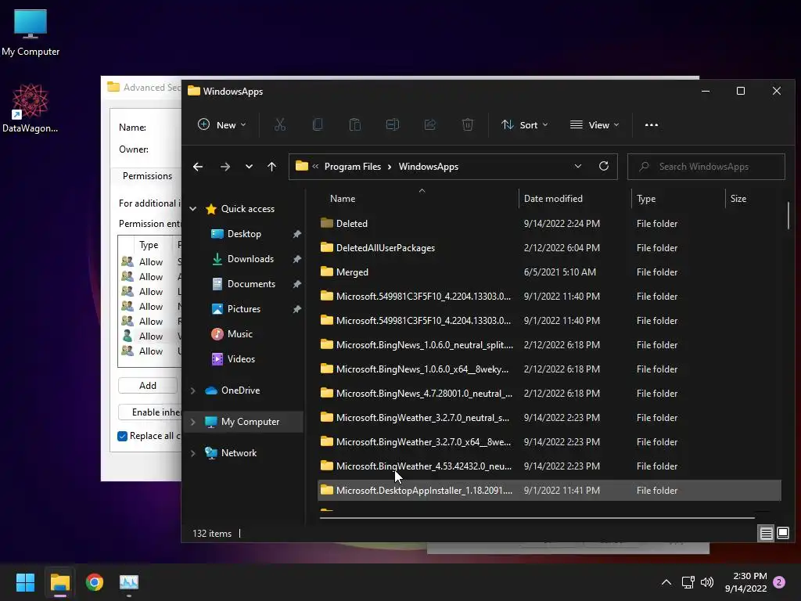Screen dimensions: 801x601
Task: Toggle the Replace all checkbox in Advanced Security
Action: [x=122, y=436]
